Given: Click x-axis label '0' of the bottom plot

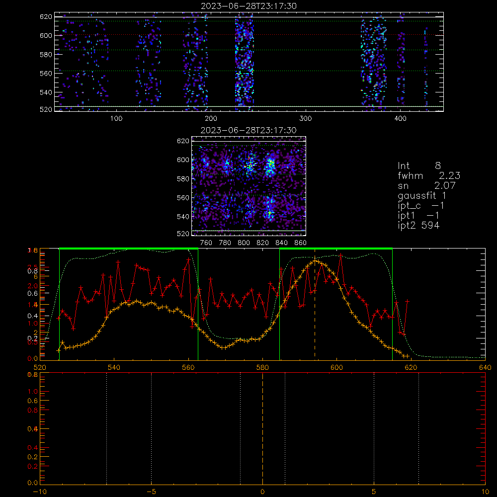Looking at the screenshot, I should pos(262,492).
